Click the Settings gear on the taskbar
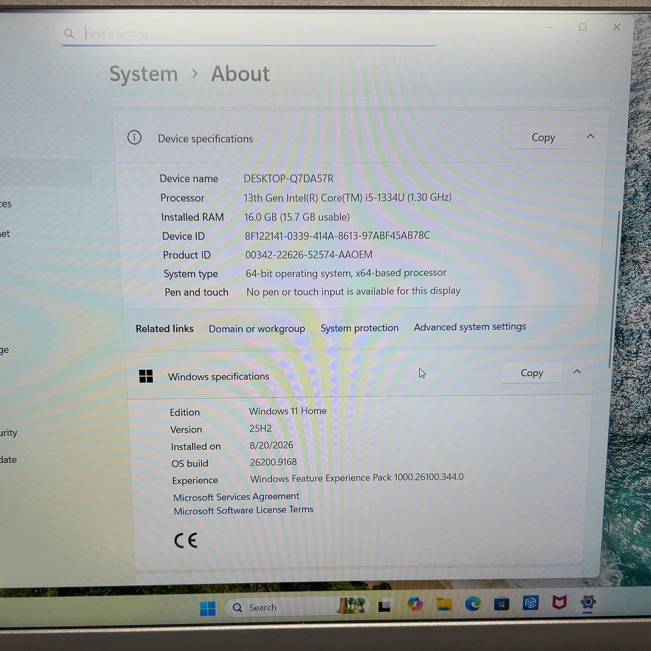Viewport: 651px width, 651px height. (x=588, y=602)
